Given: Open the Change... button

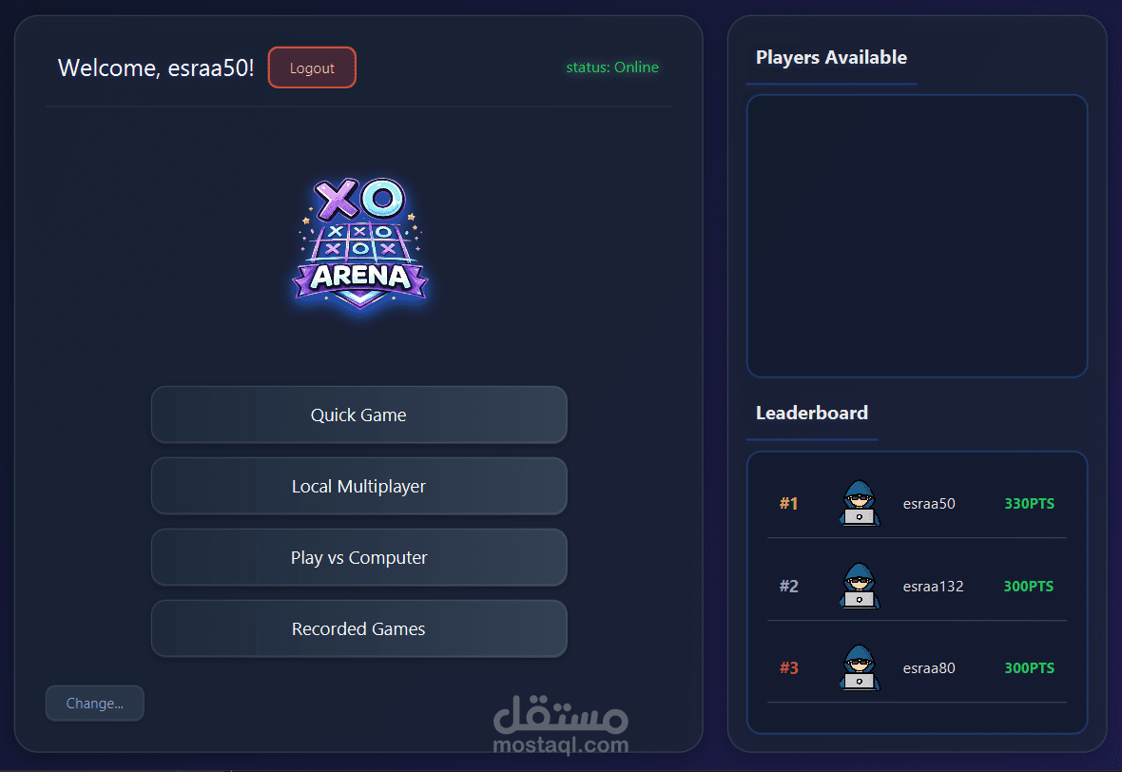Looking at the screenshot, I should coord(94,704).
